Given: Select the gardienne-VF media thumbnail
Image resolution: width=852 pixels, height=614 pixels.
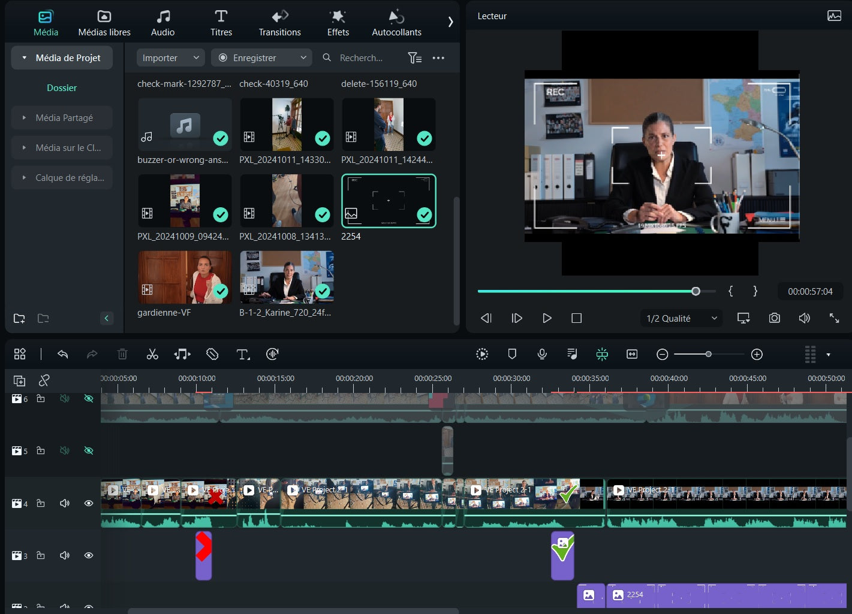Looking at the screenshot, I should pyautogui.click(x=185, y=277).
